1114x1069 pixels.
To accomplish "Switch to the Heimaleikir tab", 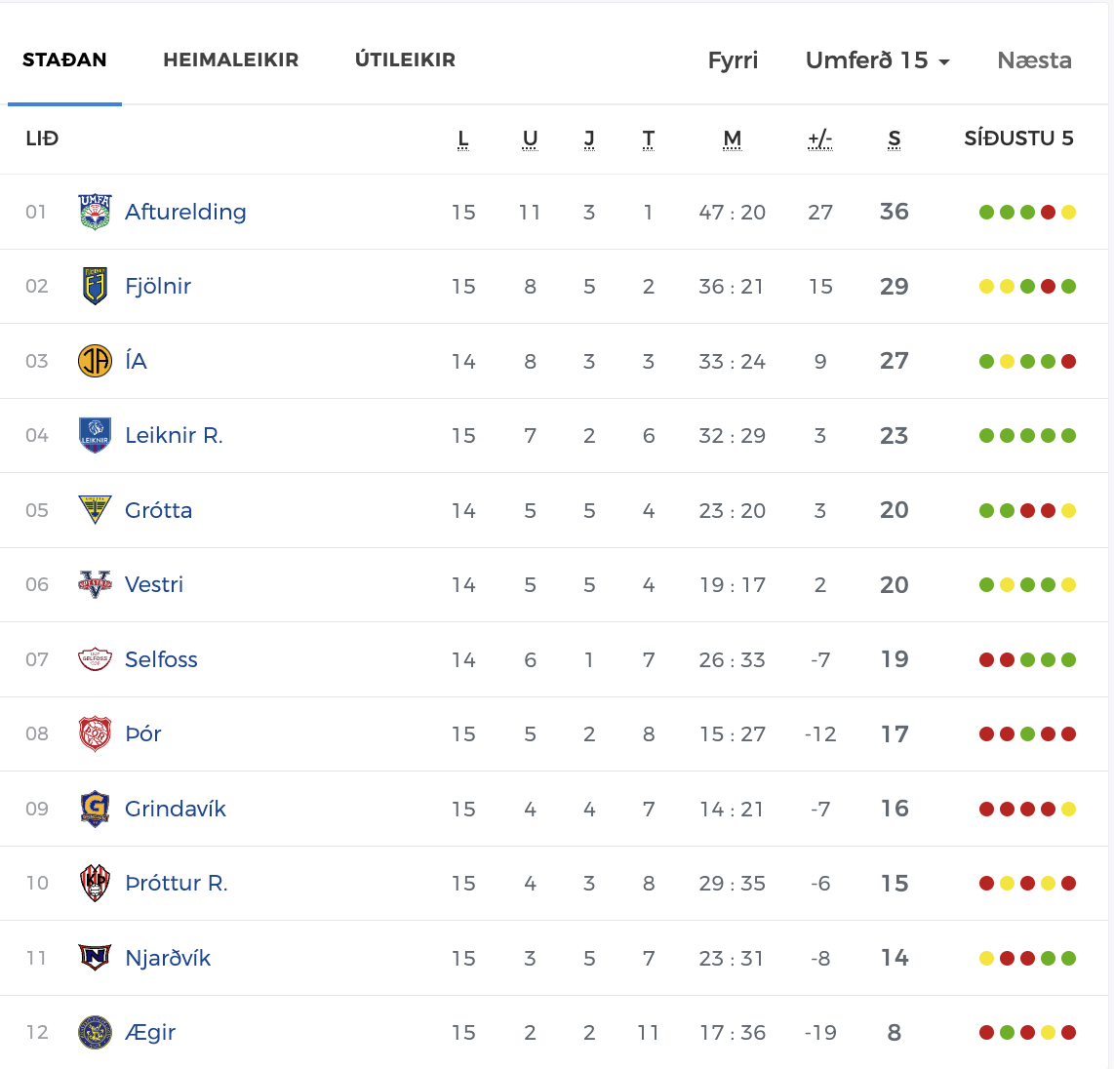I will (231, 59).
